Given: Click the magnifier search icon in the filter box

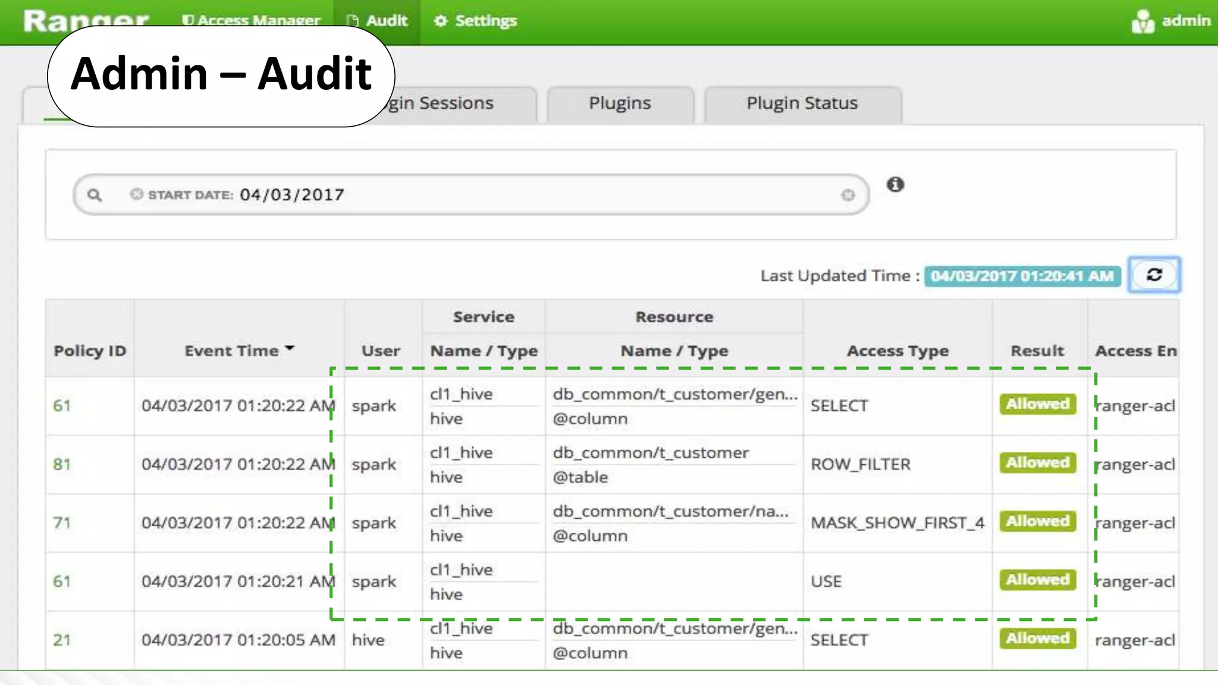Looking at the screenshot, I should [x=94, y=195].
